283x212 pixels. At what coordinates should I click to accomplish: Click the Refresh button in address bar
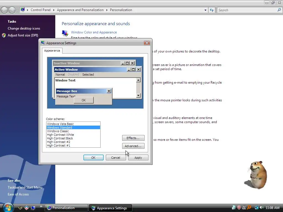212,10
